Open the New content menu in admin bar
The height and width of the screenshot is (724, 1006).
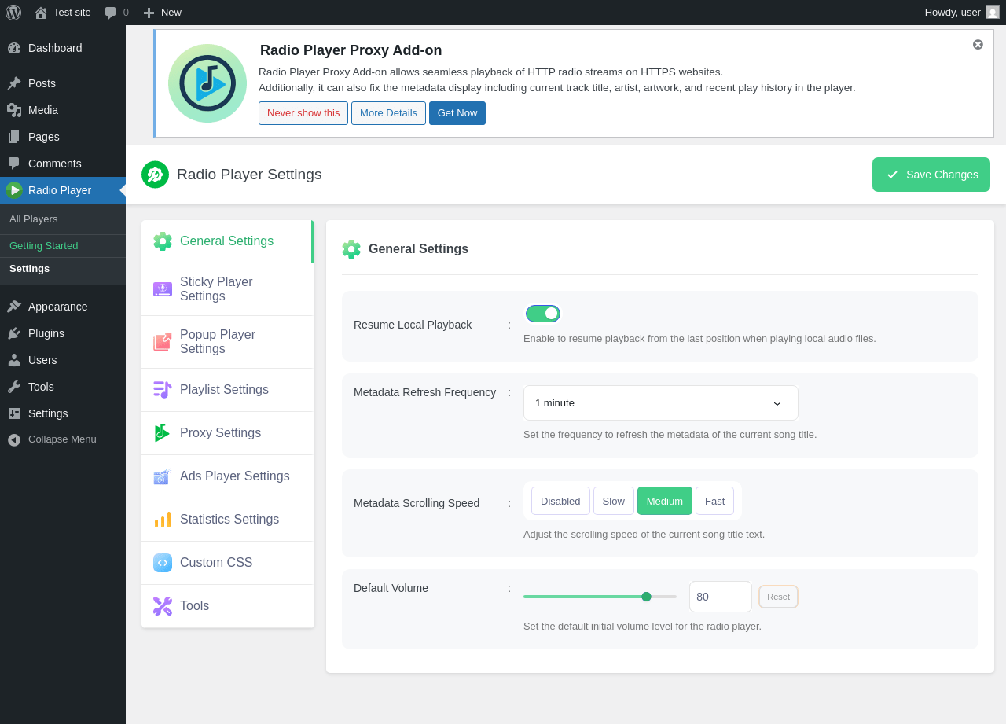[163, 13]
